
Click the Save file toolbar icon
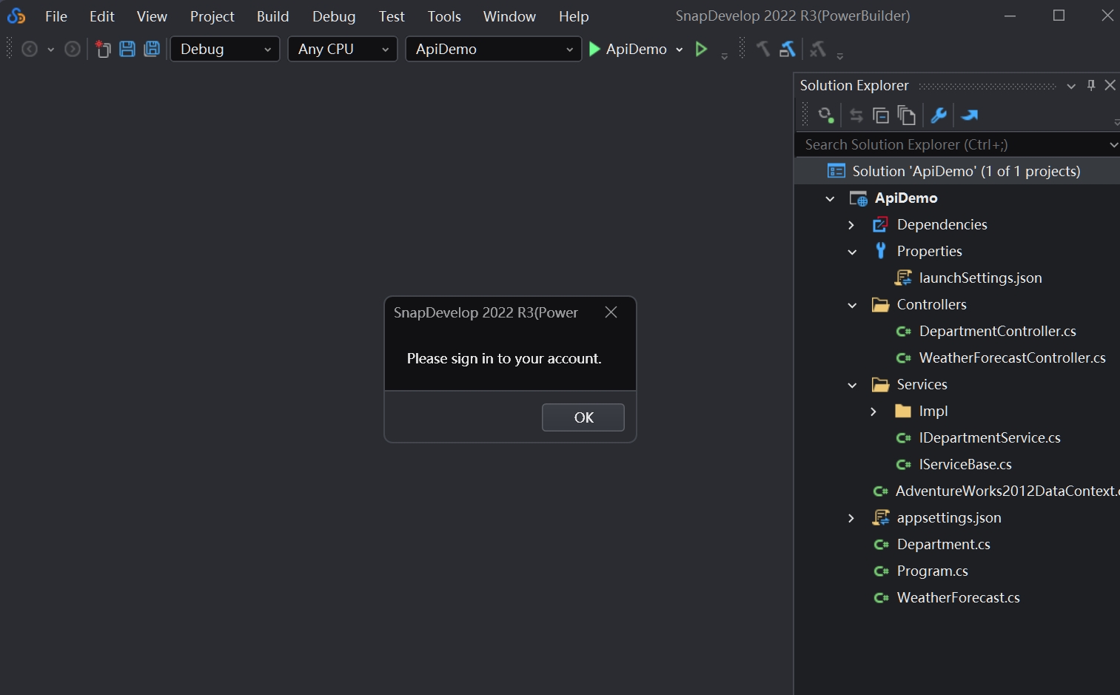[x=127, y=49]
